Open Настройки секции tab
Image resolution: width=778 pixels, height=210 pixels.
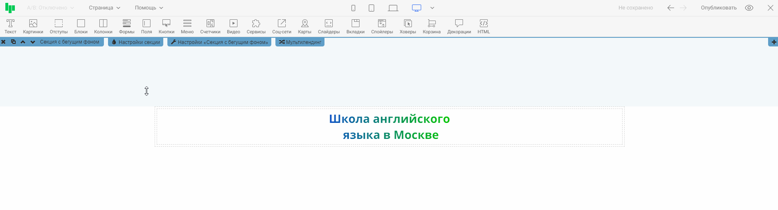point(136,42)
